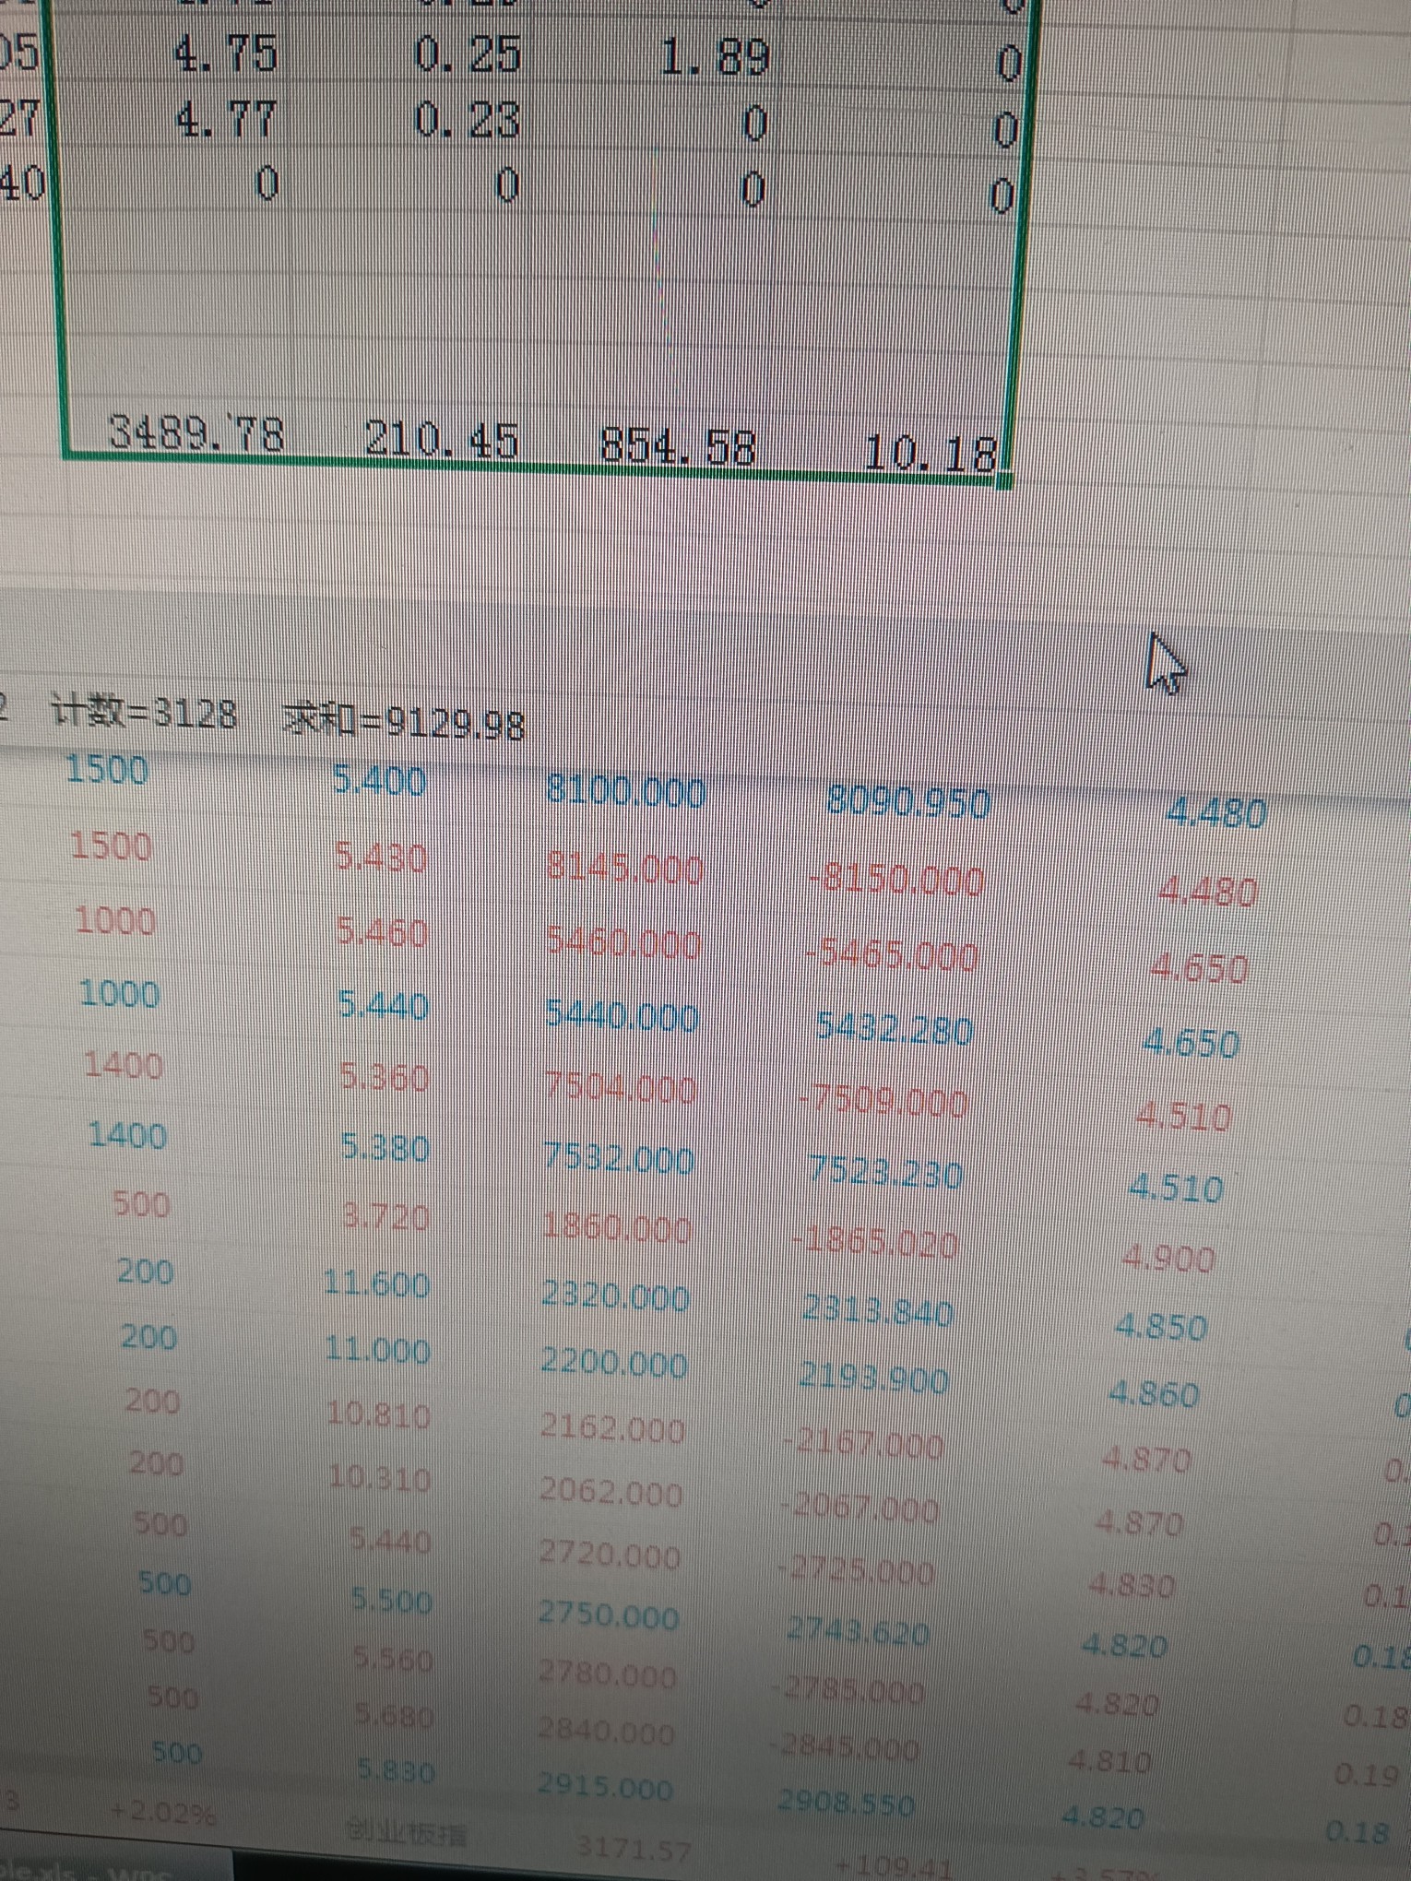Select the amount 2062.000
The image size is (1411, 1881).
pyautogui.click(x=611, y=1493)
